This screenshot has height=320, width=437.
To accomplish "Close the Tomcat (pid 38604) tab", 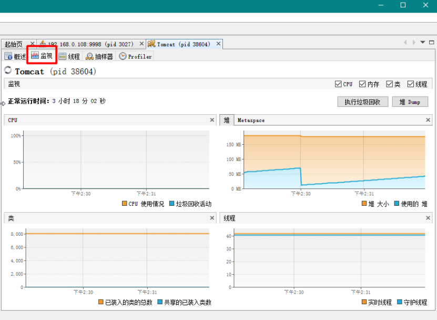I will (219, 44).
